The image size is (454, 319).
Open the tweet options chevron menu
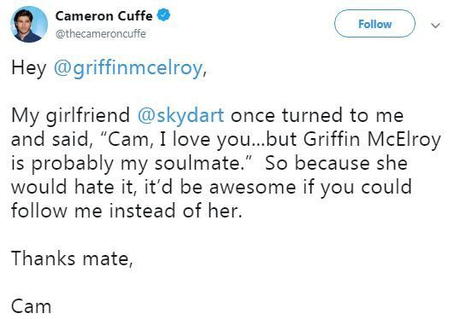click(x=435, y=26)
